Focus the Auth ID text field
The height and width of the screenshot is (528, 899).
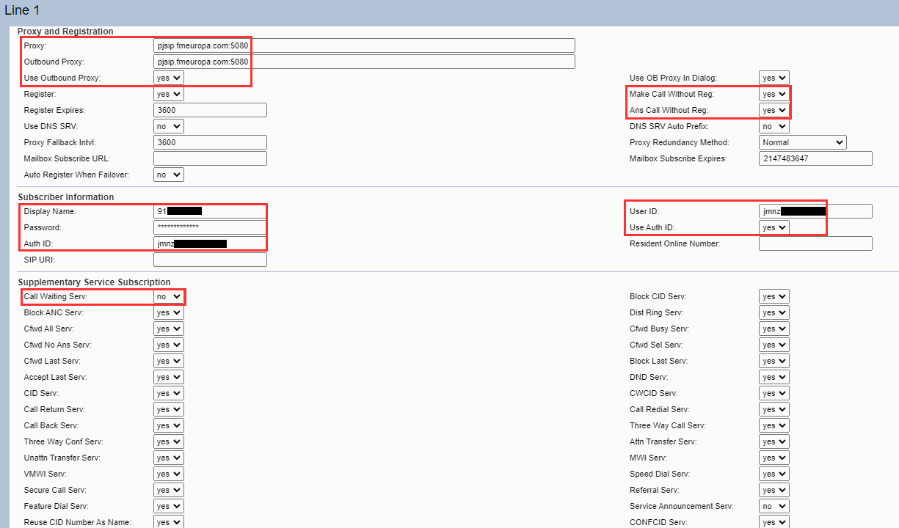[x=210, y=243]
